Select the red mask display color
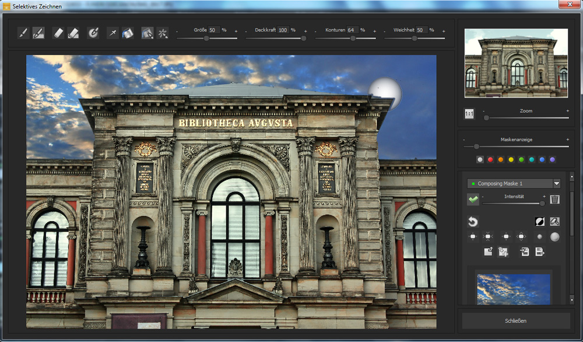The height and width of the screenshot is (342, 583). 490,159
